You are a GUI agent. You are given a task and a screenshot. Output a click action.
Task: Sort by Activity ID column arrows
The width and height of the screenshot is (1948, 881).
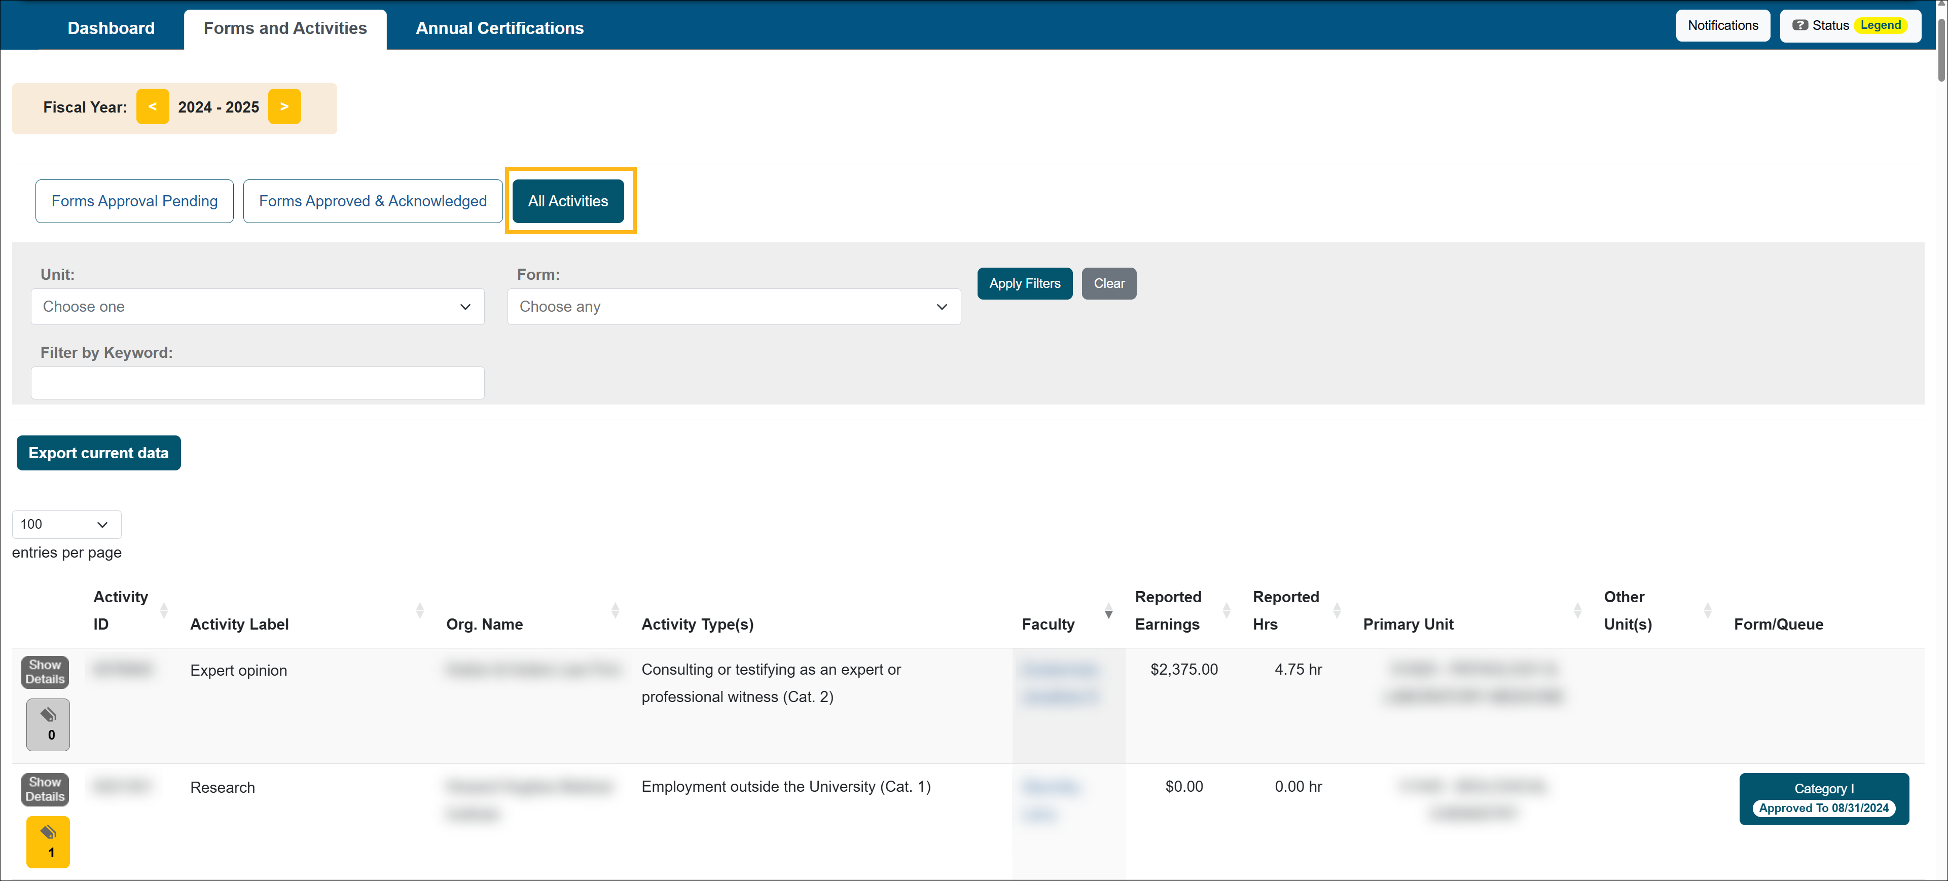[163, 610]
